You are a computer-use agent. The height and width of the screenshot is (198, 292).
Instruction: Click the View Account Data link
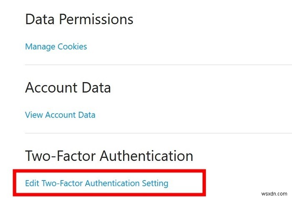click(x=60, y=115)
